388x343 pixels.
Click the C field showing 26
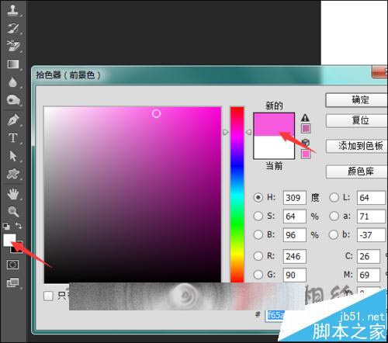pos(369,256)
